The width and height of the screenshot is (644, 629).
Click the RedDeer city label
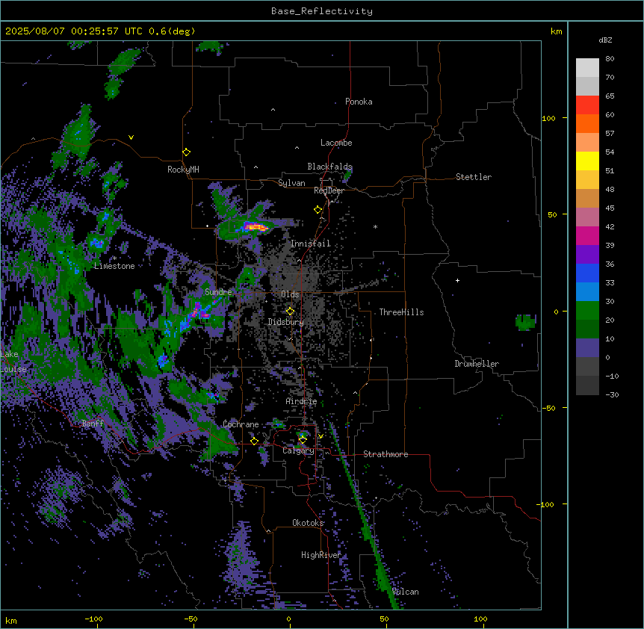[329, 190]
